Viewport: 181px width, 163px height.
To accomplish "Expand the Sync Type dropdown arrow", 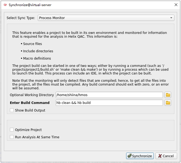I will pos(171,18).
